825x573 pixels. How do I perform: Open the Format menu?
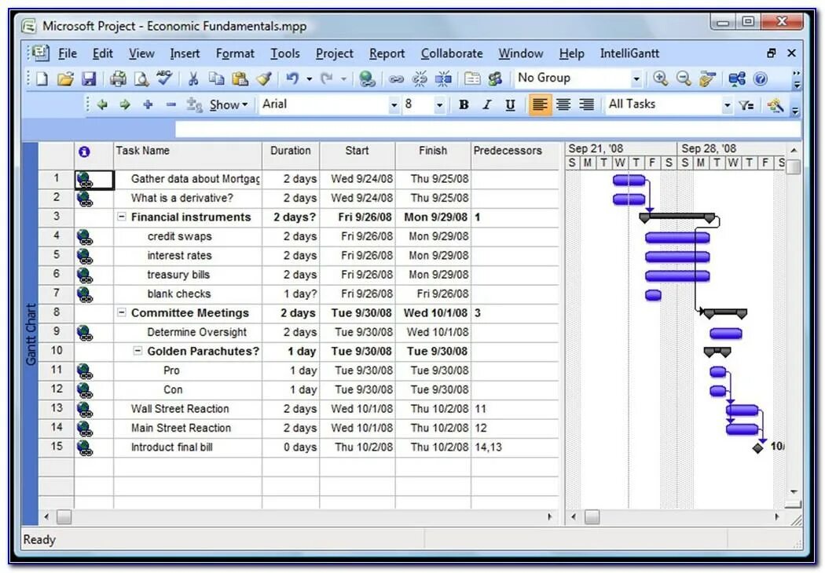click(235, 53)
